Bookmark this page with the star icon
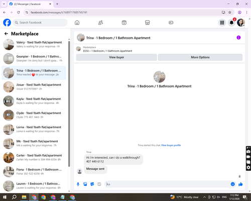The image size is (251, 201). (x=230, y=13)
